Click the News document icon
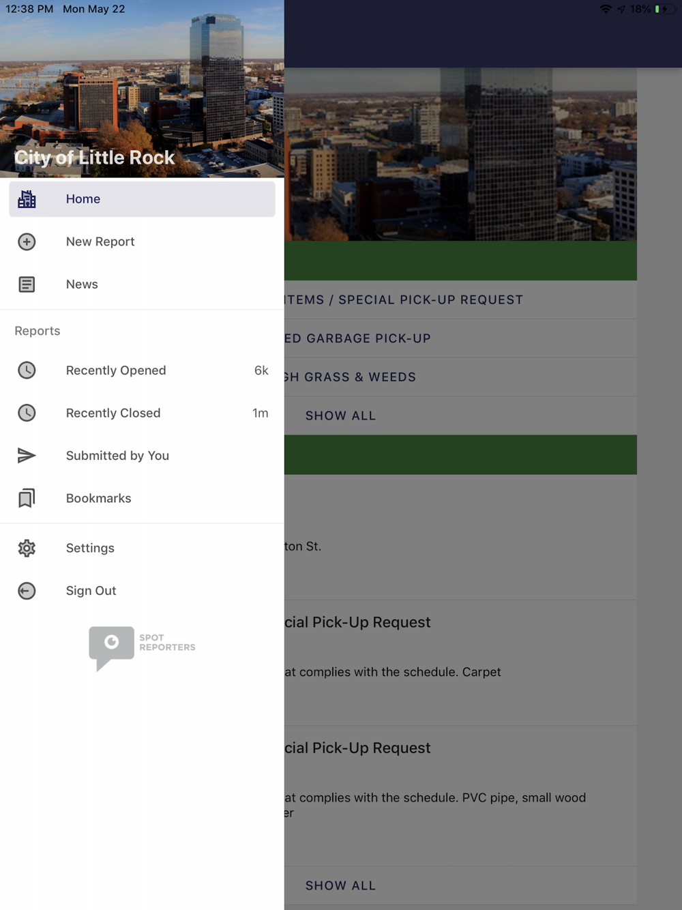This screenshot has width=682, height=910. [27, 284]
